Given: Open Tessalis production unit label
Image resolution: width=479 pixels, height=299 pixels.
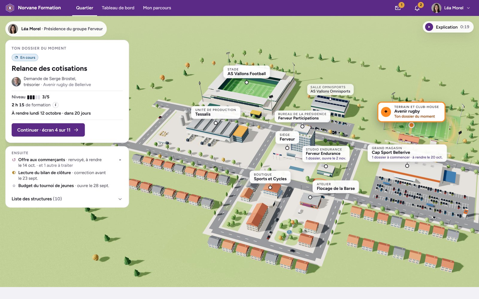Looking at the screenshot, I should [x=216, y=112].
